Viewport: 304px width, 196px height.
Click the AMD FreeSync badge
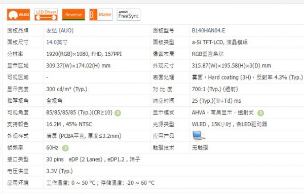129,15
